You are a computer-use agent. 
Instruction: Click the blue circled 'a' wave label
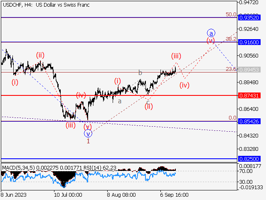[x=211, y=33]
